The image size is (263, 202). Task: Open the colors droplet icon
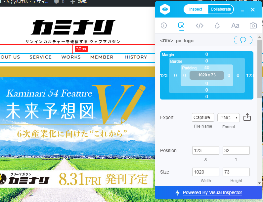(x=217, y=25)
